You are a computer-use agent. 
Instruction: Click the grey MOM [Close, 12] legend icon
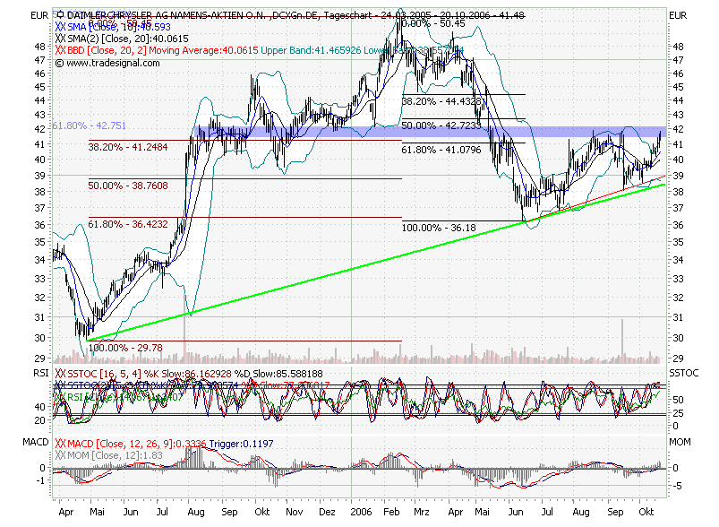click(59, 454)
